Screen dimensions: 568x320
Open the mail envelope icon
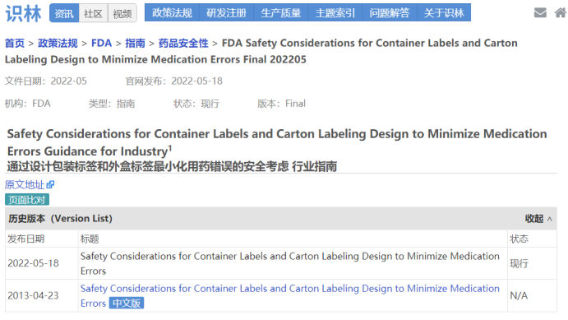pyautogui.click(x=540, y=12)
